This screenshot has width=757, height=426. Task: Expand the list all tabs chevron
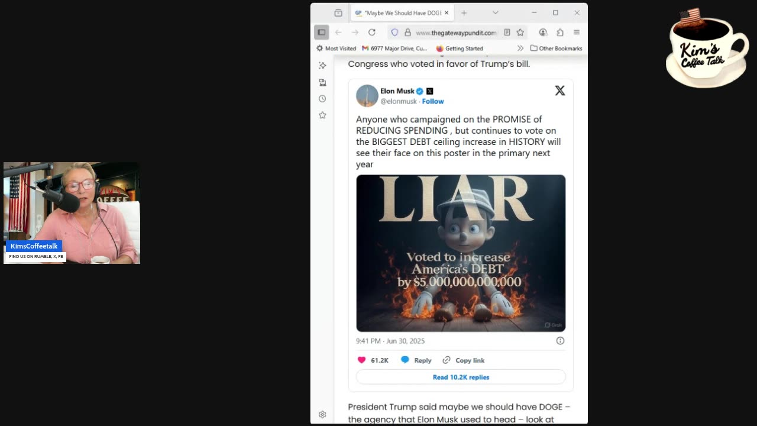[x=496, y=12]
